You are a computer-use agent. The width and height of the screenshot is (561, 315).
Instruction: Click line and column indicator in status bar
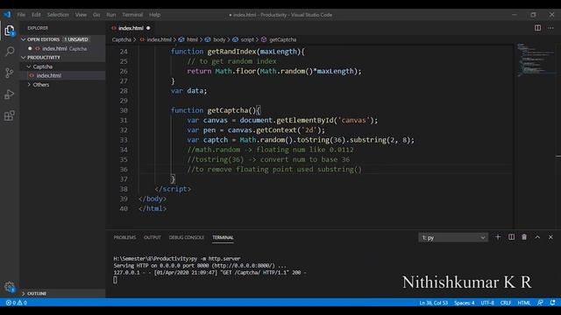click(x=434, y=303)
